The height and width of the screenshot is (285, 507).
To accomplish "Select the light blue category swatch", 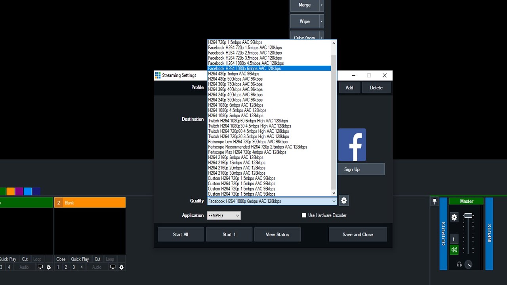I will pos(28,192).
